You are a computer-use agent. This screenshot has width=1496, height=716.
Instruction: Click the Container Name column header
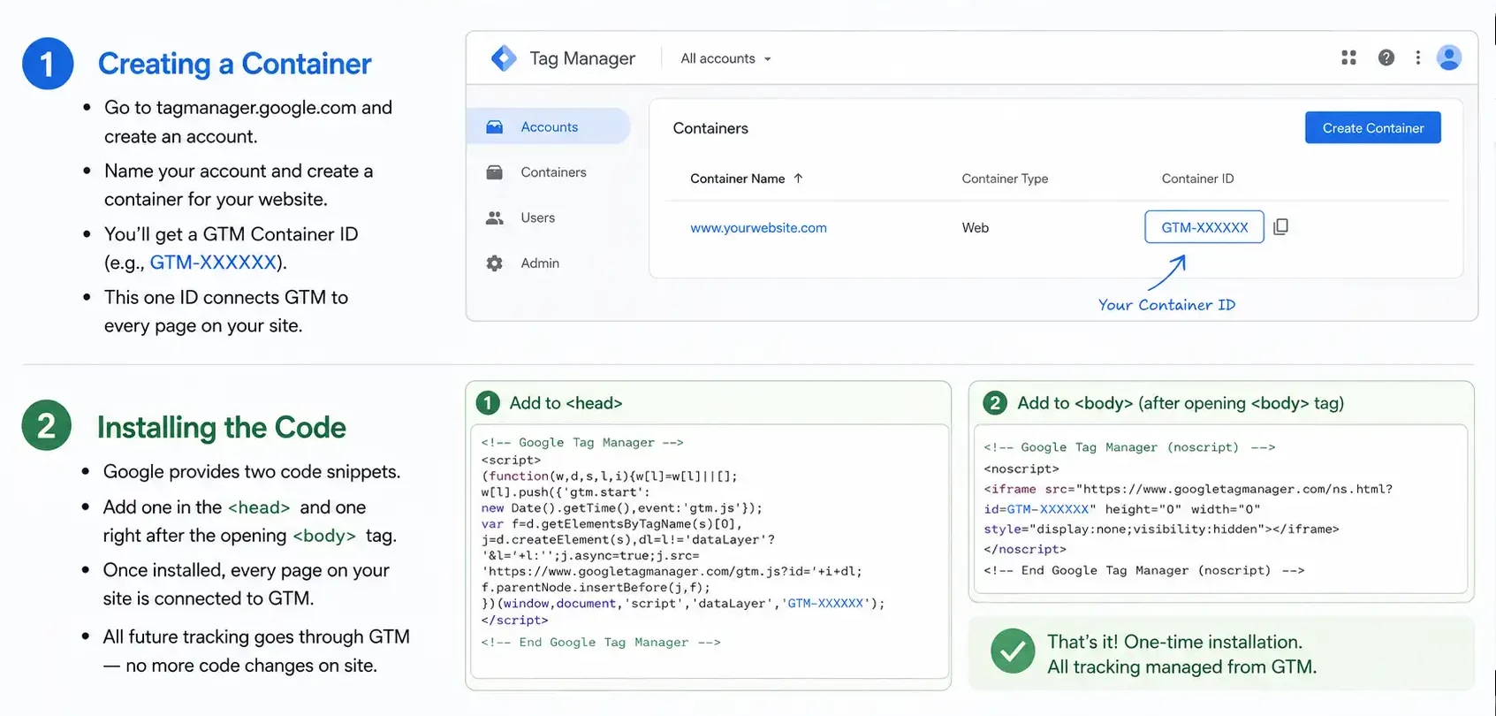[737, 179]
